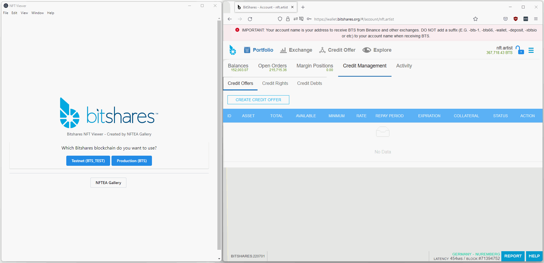
Task: Open the Firefox application menu
Action: click(x=536, y=19)
